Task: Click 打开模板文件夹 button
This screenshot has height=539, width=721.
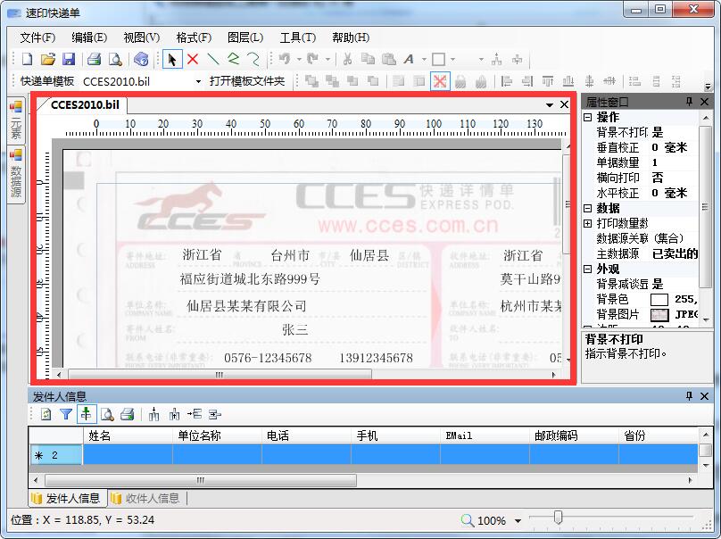Action: click(247, 81)
